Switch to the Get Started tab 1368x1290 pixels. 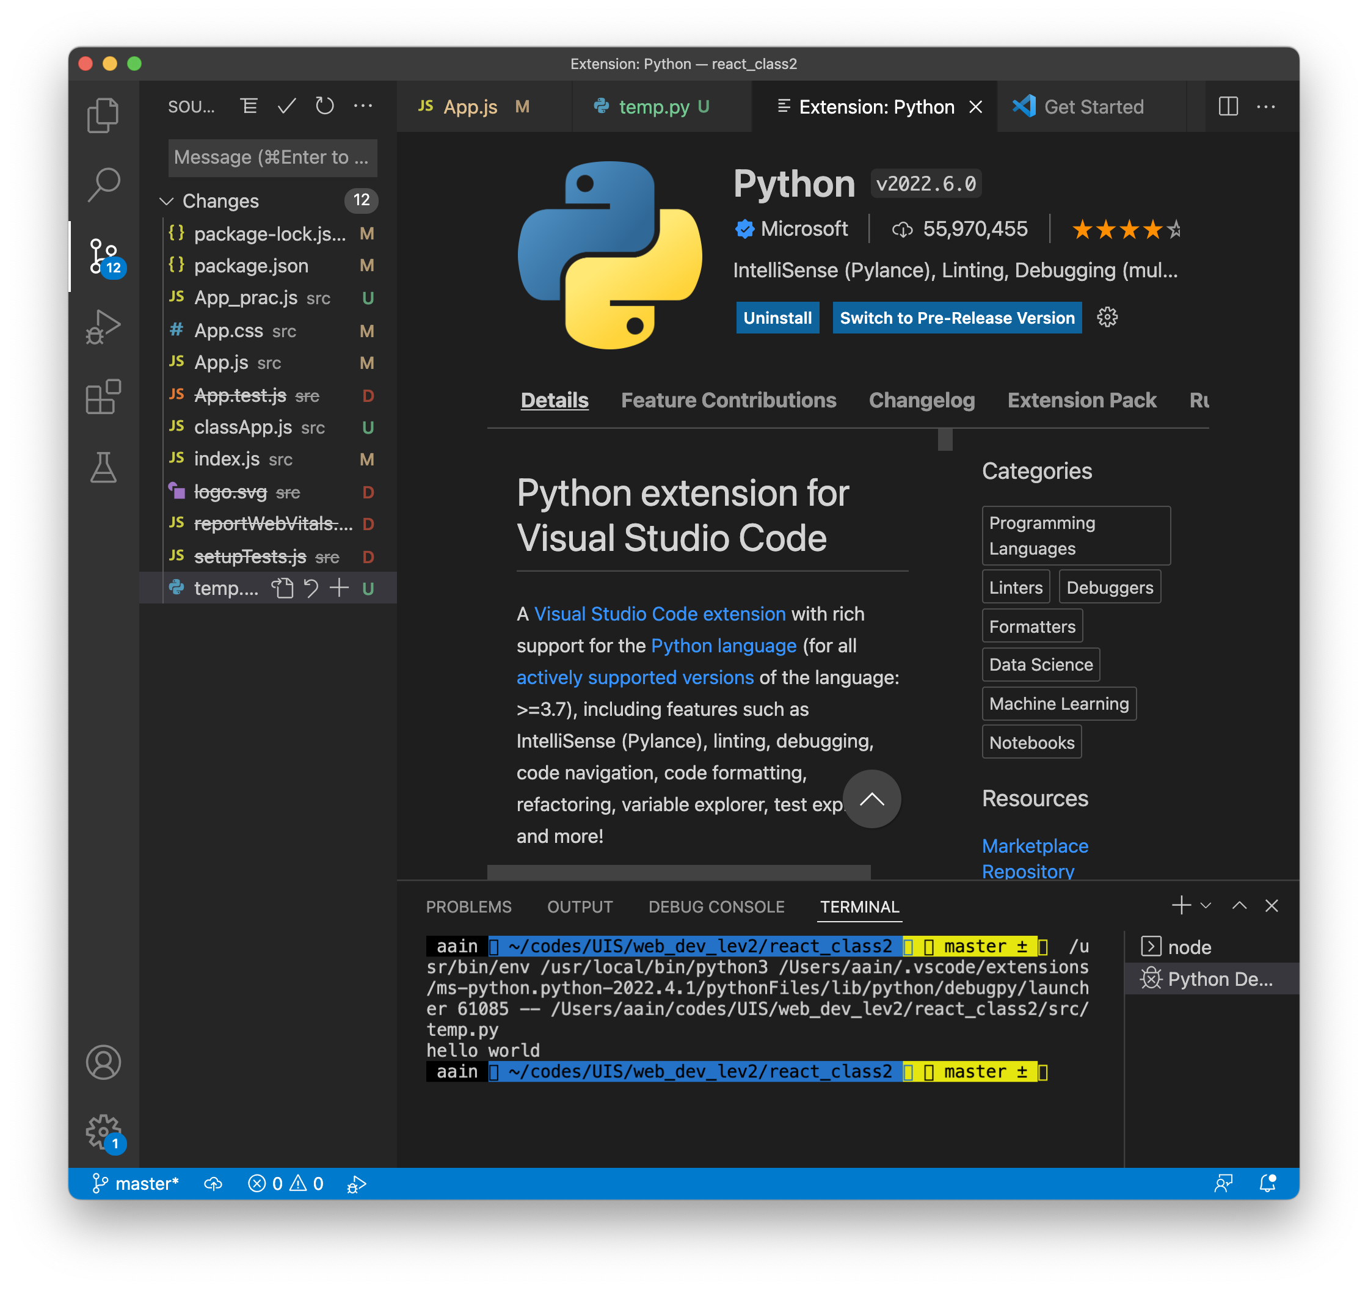1093,107
